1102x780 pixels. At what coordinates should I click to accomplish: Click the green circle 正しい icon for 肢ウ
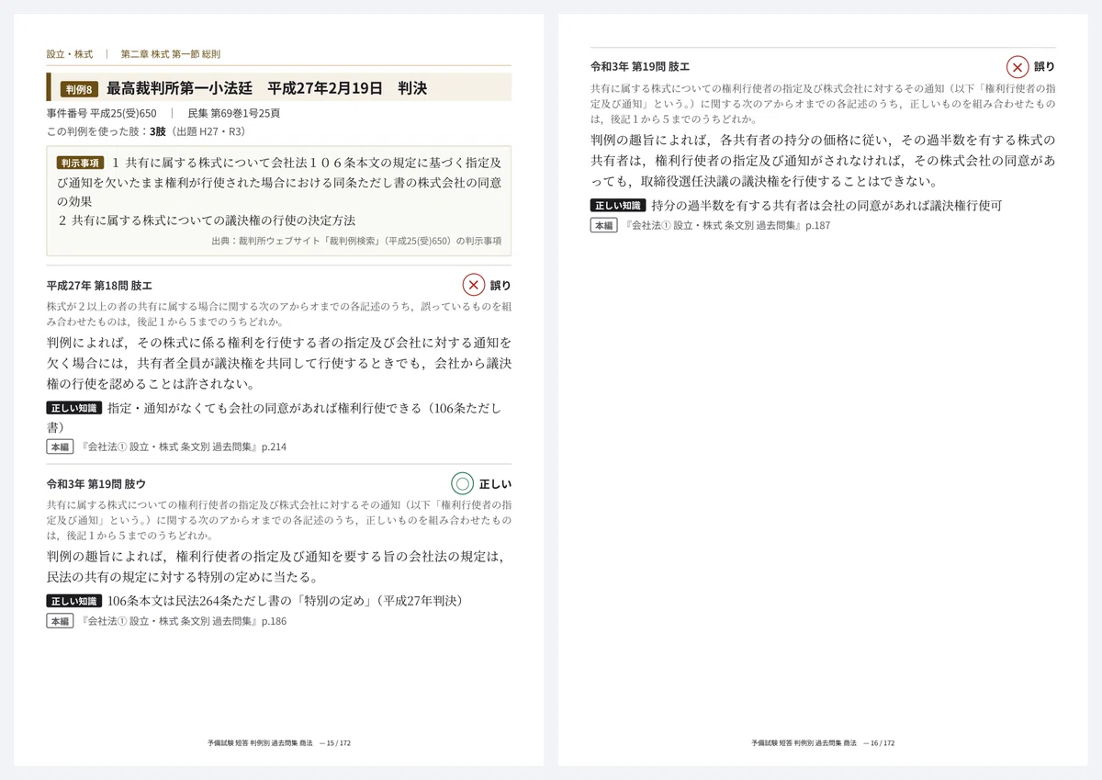tap(463, 483)
